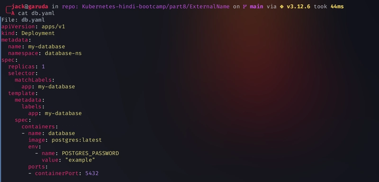The image size is (379, 182).
Task: Click the 'POSTGRES_PASSWORD' env name
Action: pyautogui.click(x=90, y=153)
